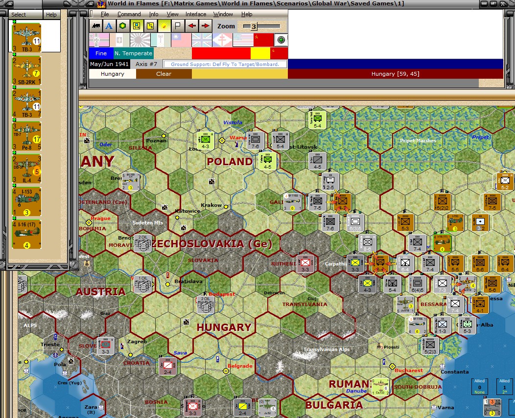The width and height of the screenshot is (515, 418).
Task: Select the 2 OIL counter at Budapest
Action: coord(205,305)
